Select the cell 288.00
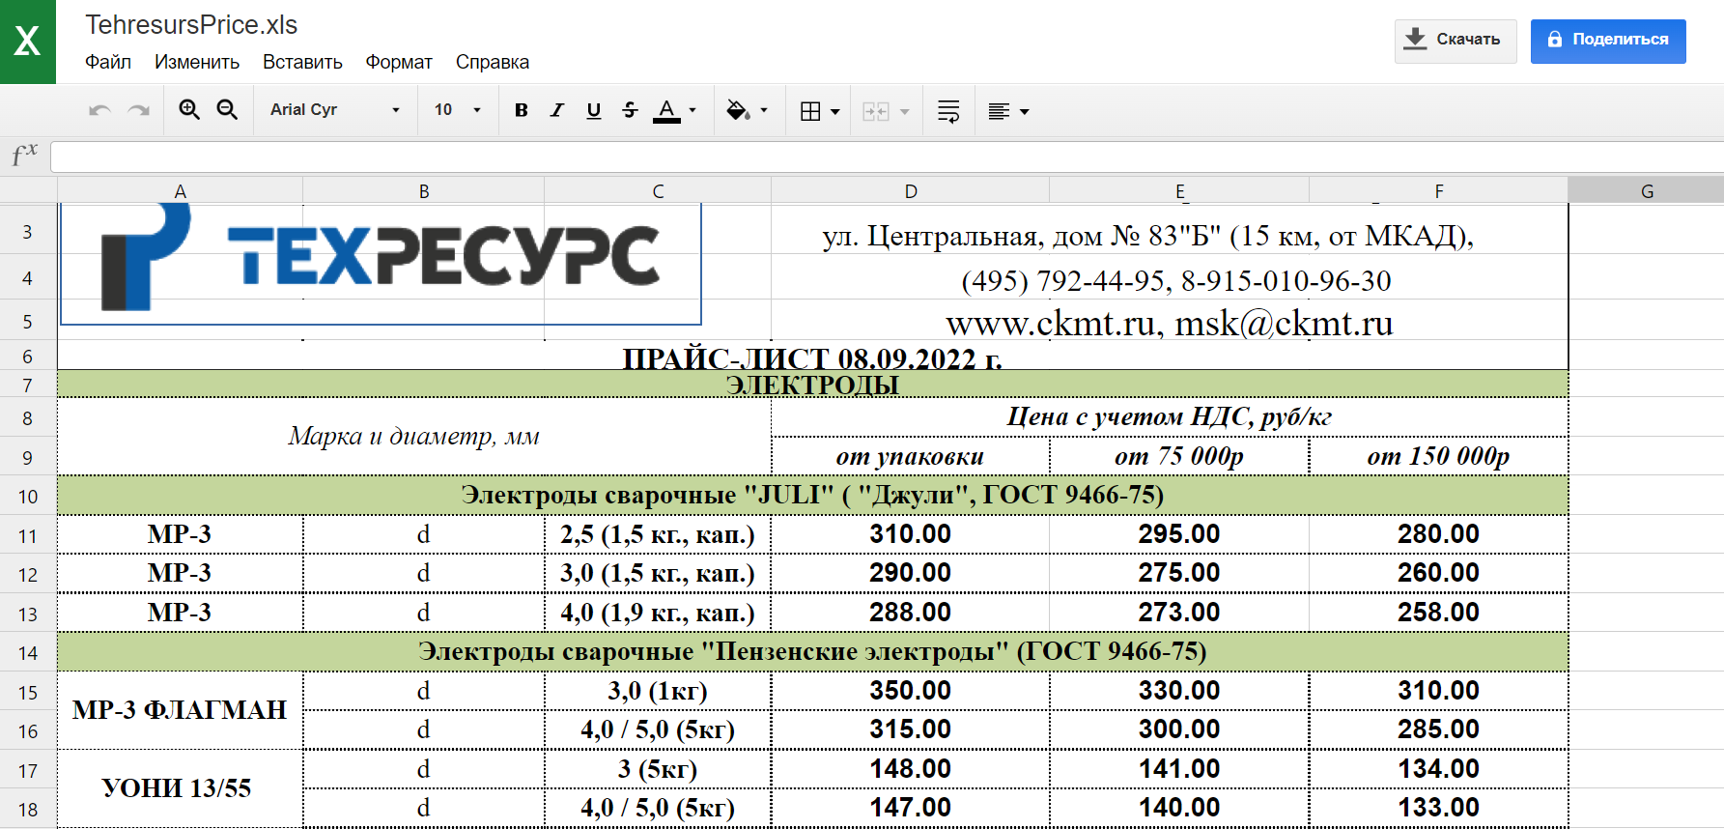The height and width of the screenshot is (829, 1724). [x=911, y=613]
